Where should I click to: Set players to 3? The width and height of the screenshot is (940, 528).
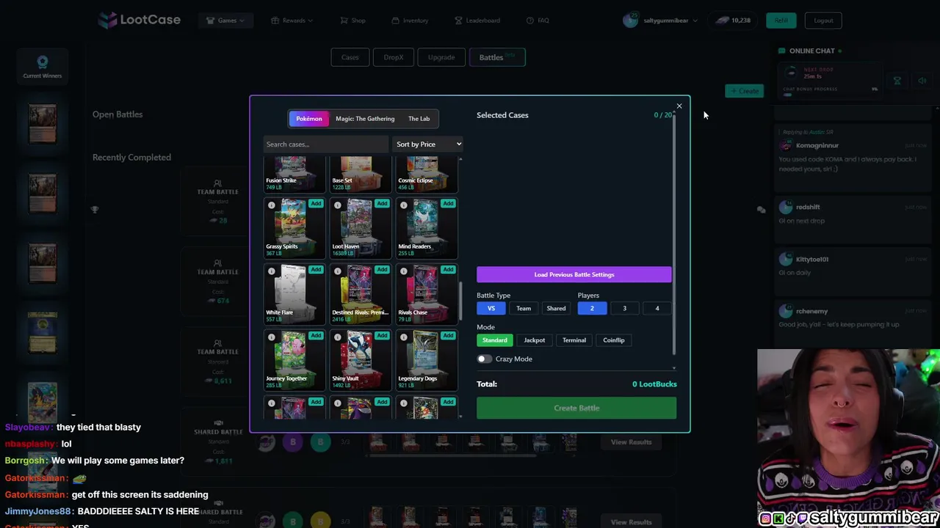point(625,309)
